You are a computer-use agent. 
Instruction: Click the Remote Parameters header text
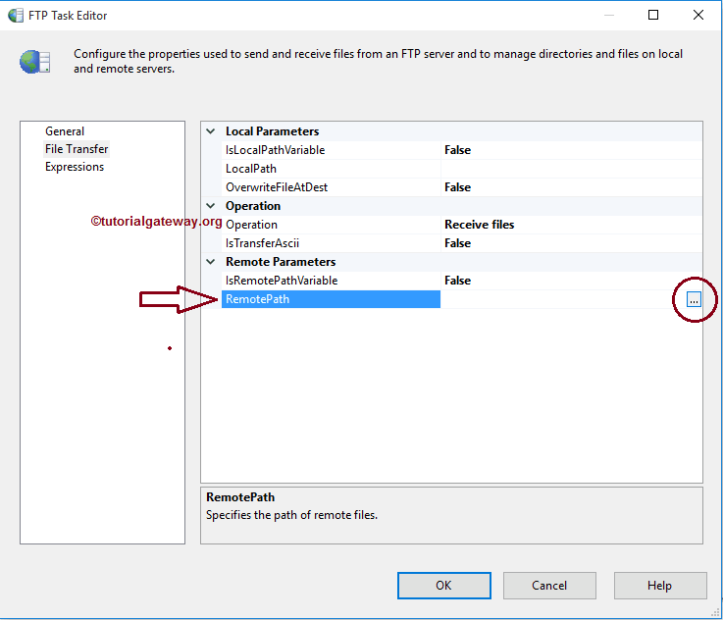point(281,262)
